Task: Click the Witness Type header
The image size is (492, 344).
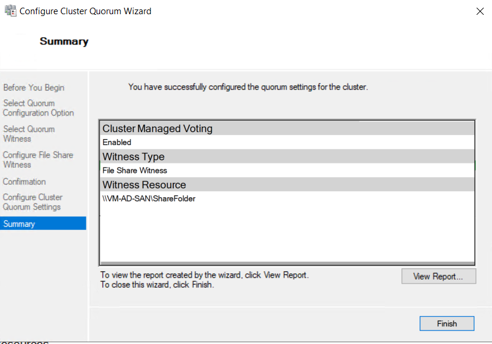Action: tap(287, 156)
